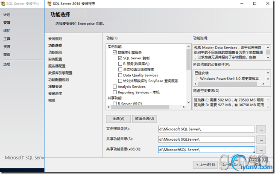Enable 全文和语义提取搜索 checkbox
The image size is (275, 174).
120,70
